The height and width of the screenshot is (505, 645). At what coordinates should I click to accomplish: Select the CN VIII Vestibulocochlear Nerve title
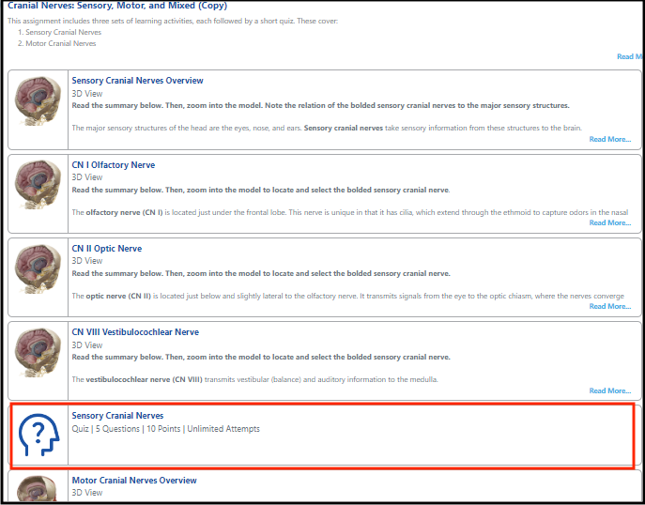pos(135,332)
